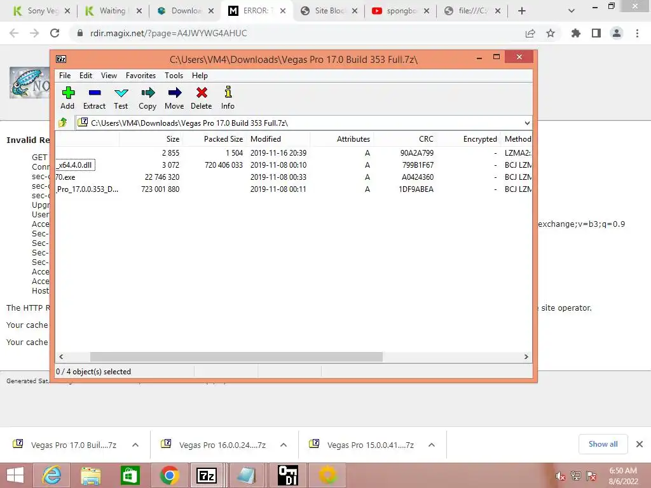The image size is (651, 488).
Task: Sort by Modified column header
Action: 278,139
